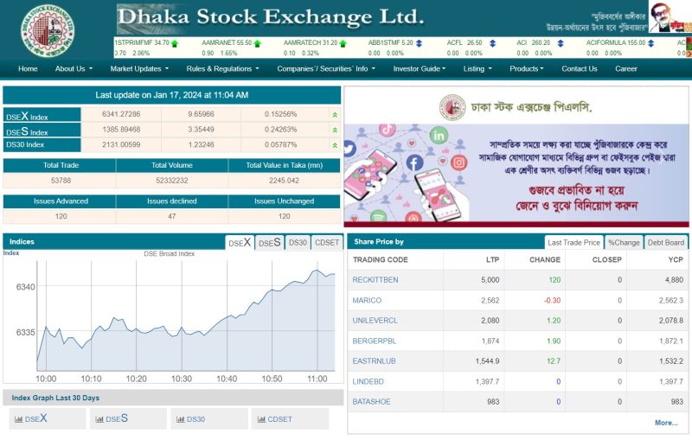Click the DSEX Index green up-arrow icon
The height and width of the screenshot is (440, 692).
point(335,114)
